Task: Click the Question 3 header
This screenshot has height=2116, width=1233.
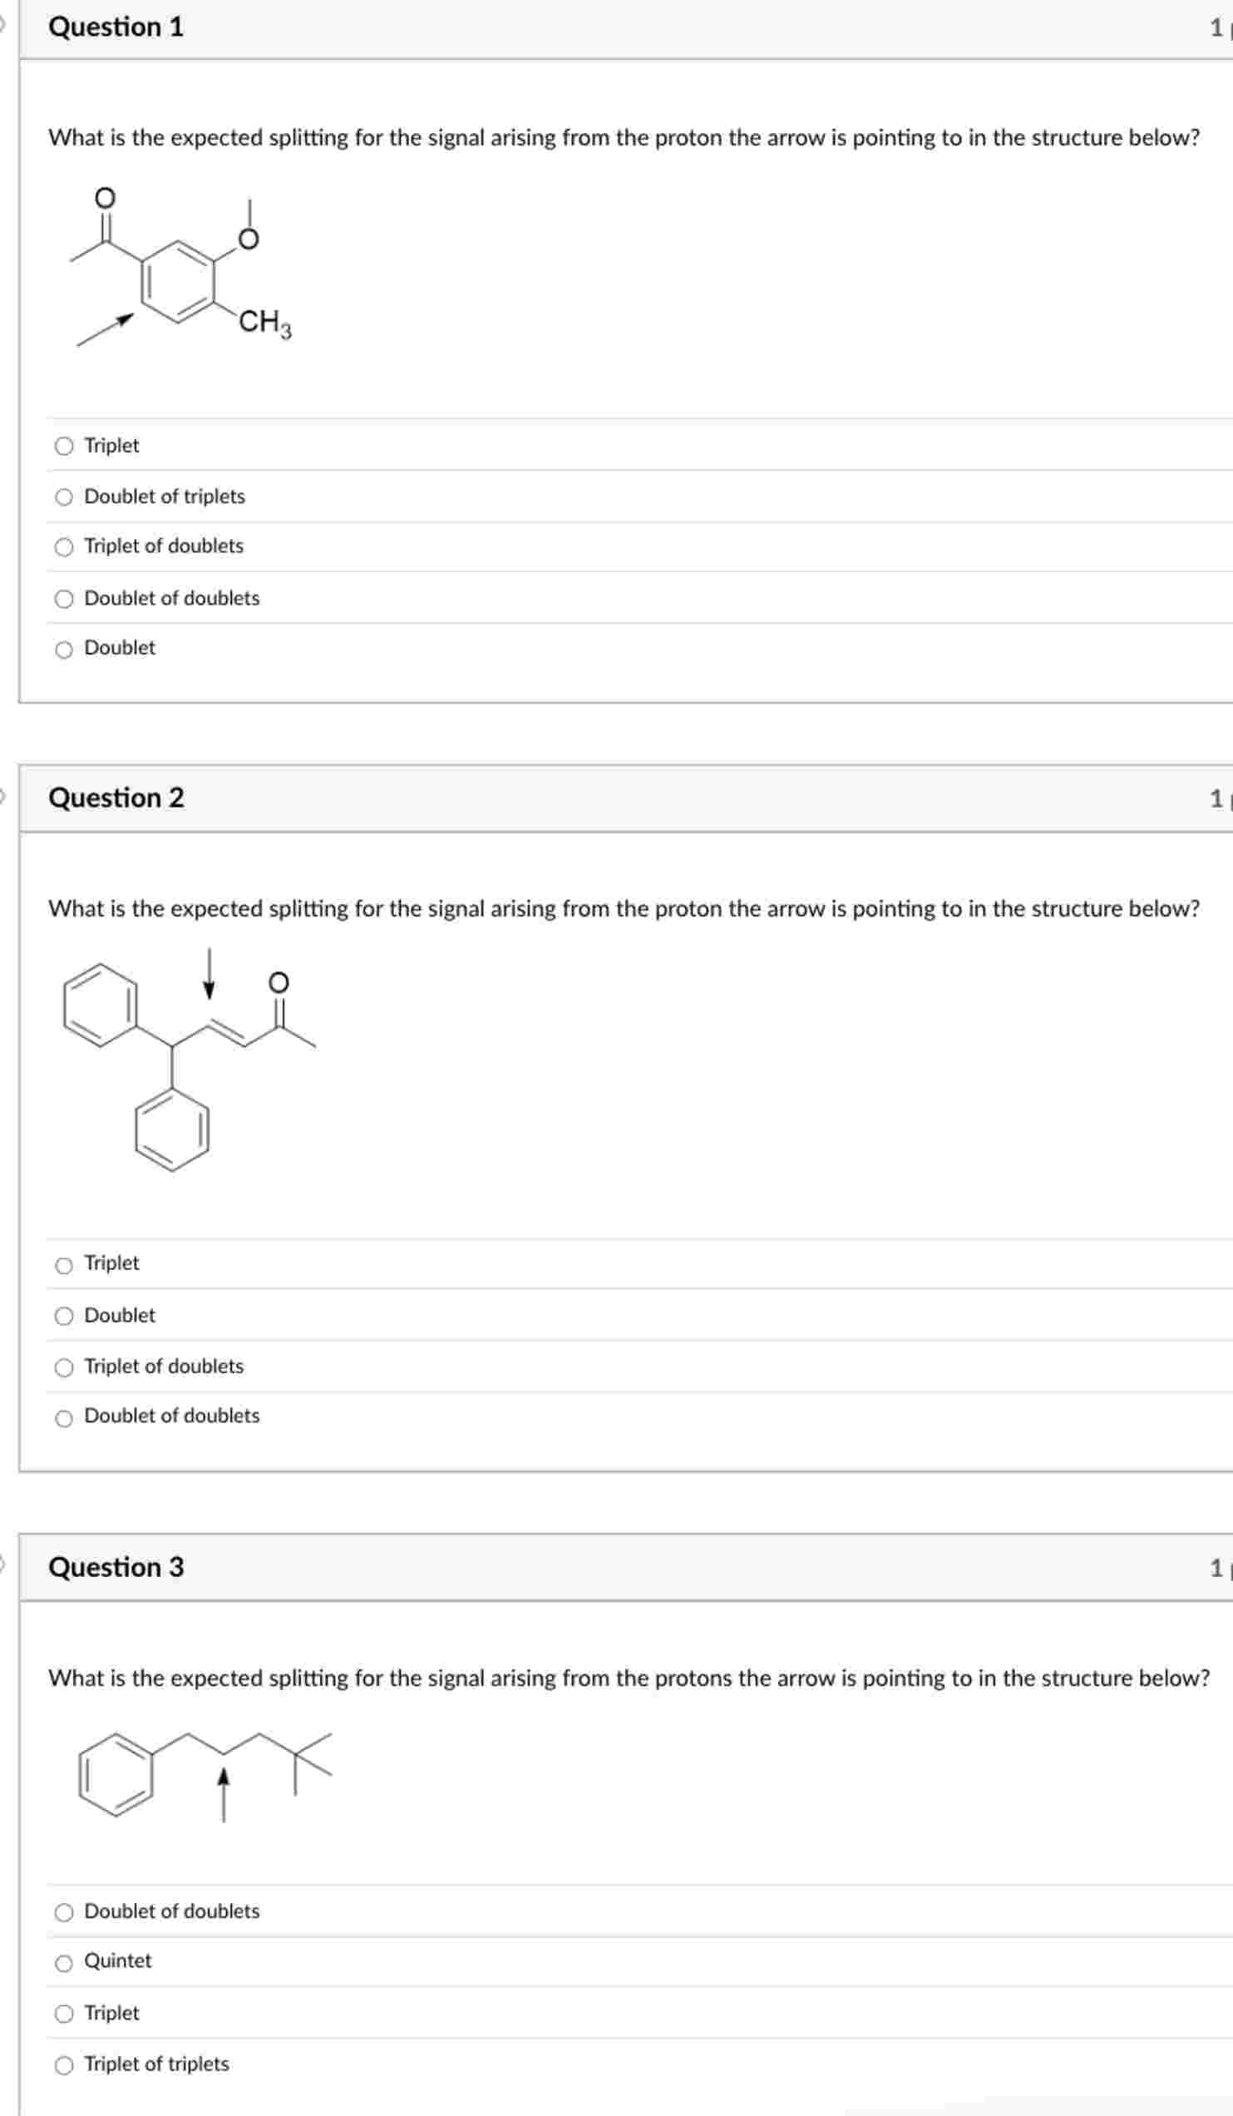Action: pos(118,1568)
